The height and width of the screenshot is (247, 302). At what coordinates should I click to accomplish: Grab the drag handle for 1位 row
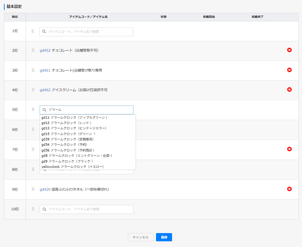(33, 31)
